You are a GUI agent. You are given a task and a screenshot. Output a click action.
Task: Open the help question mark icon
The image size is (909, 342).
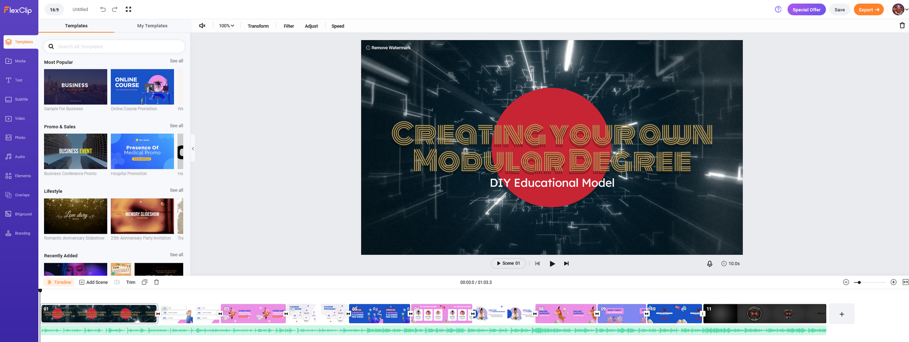coord(778,10)
